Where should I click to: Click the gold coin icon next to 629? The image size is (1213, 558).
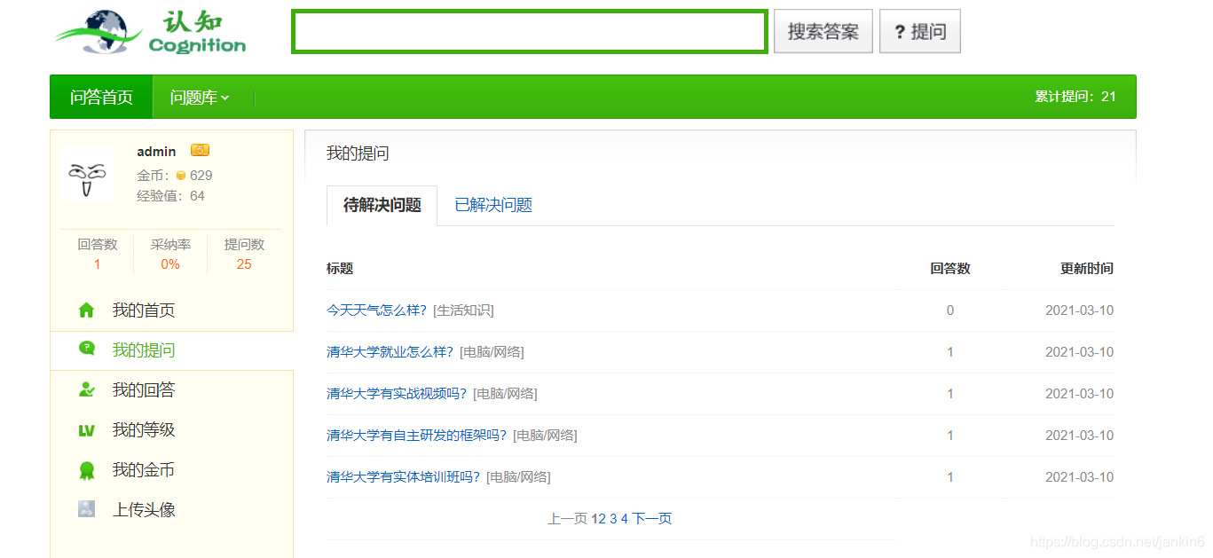180,175
